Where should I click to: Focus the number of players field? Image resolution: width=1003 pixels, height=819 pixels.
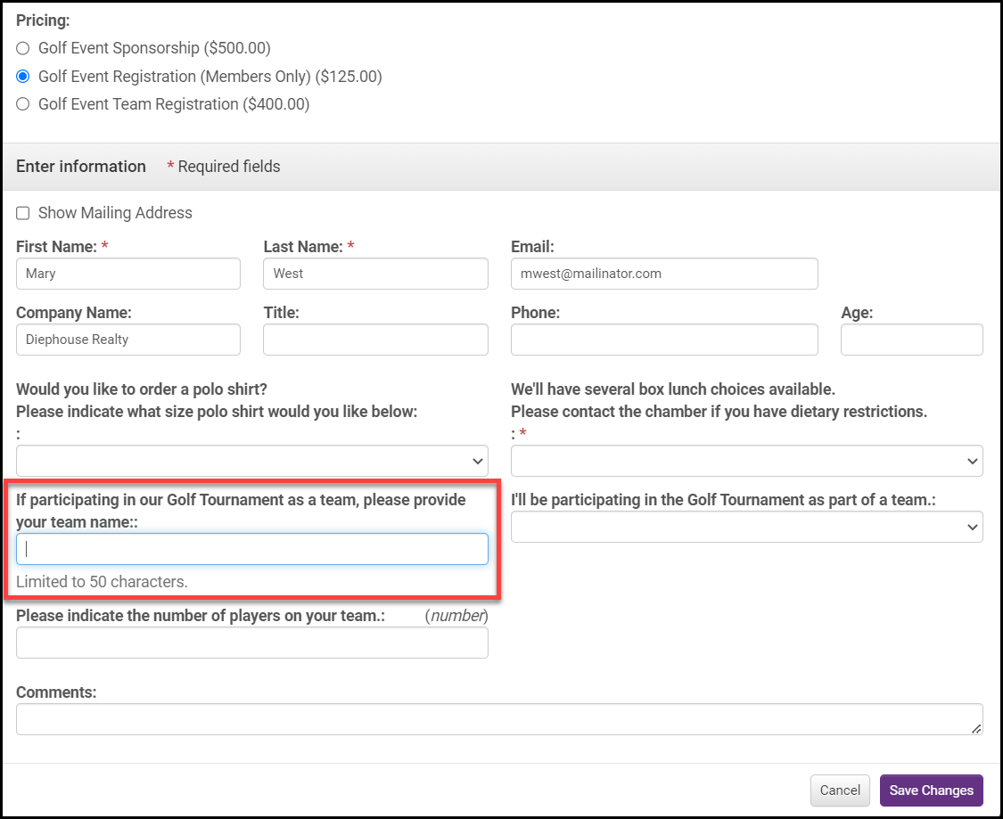pyautogui.click(x=251, y=643)
